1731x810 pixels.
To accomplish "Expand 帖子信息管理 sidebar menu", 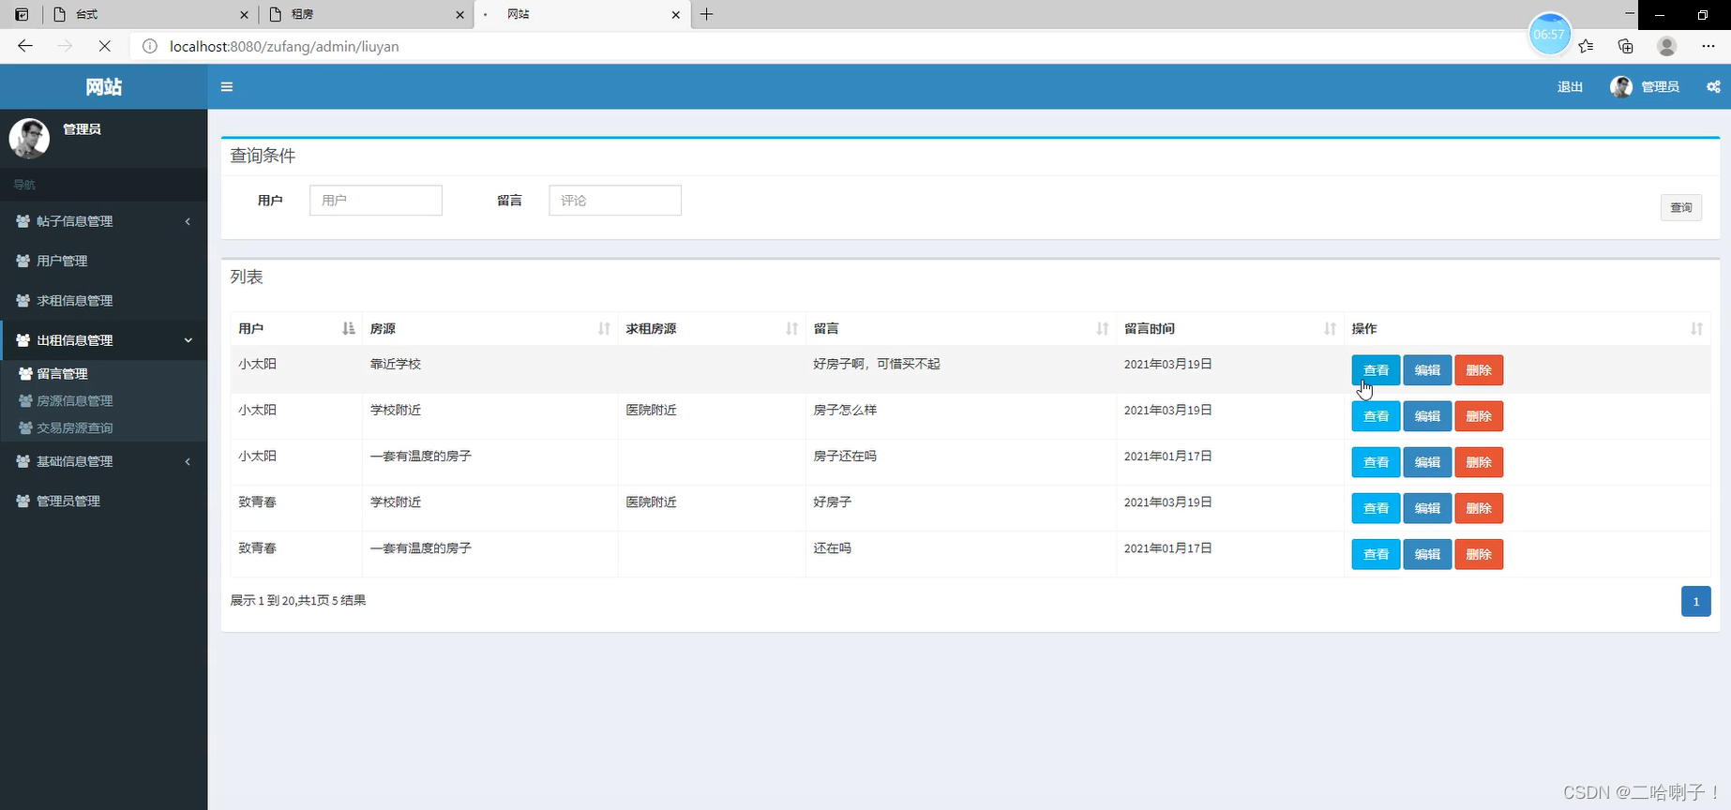I will (103, 221).
